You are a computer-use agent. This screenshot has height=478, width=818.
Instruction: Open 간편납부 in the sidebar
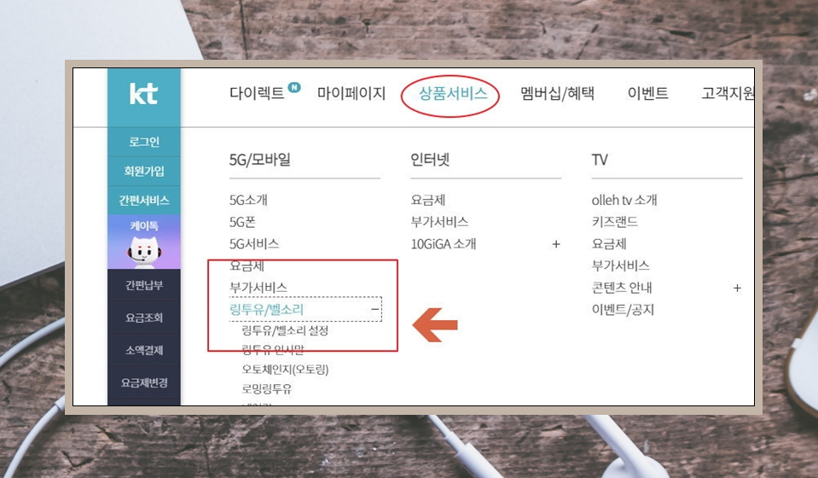click(x=144, y=285)
